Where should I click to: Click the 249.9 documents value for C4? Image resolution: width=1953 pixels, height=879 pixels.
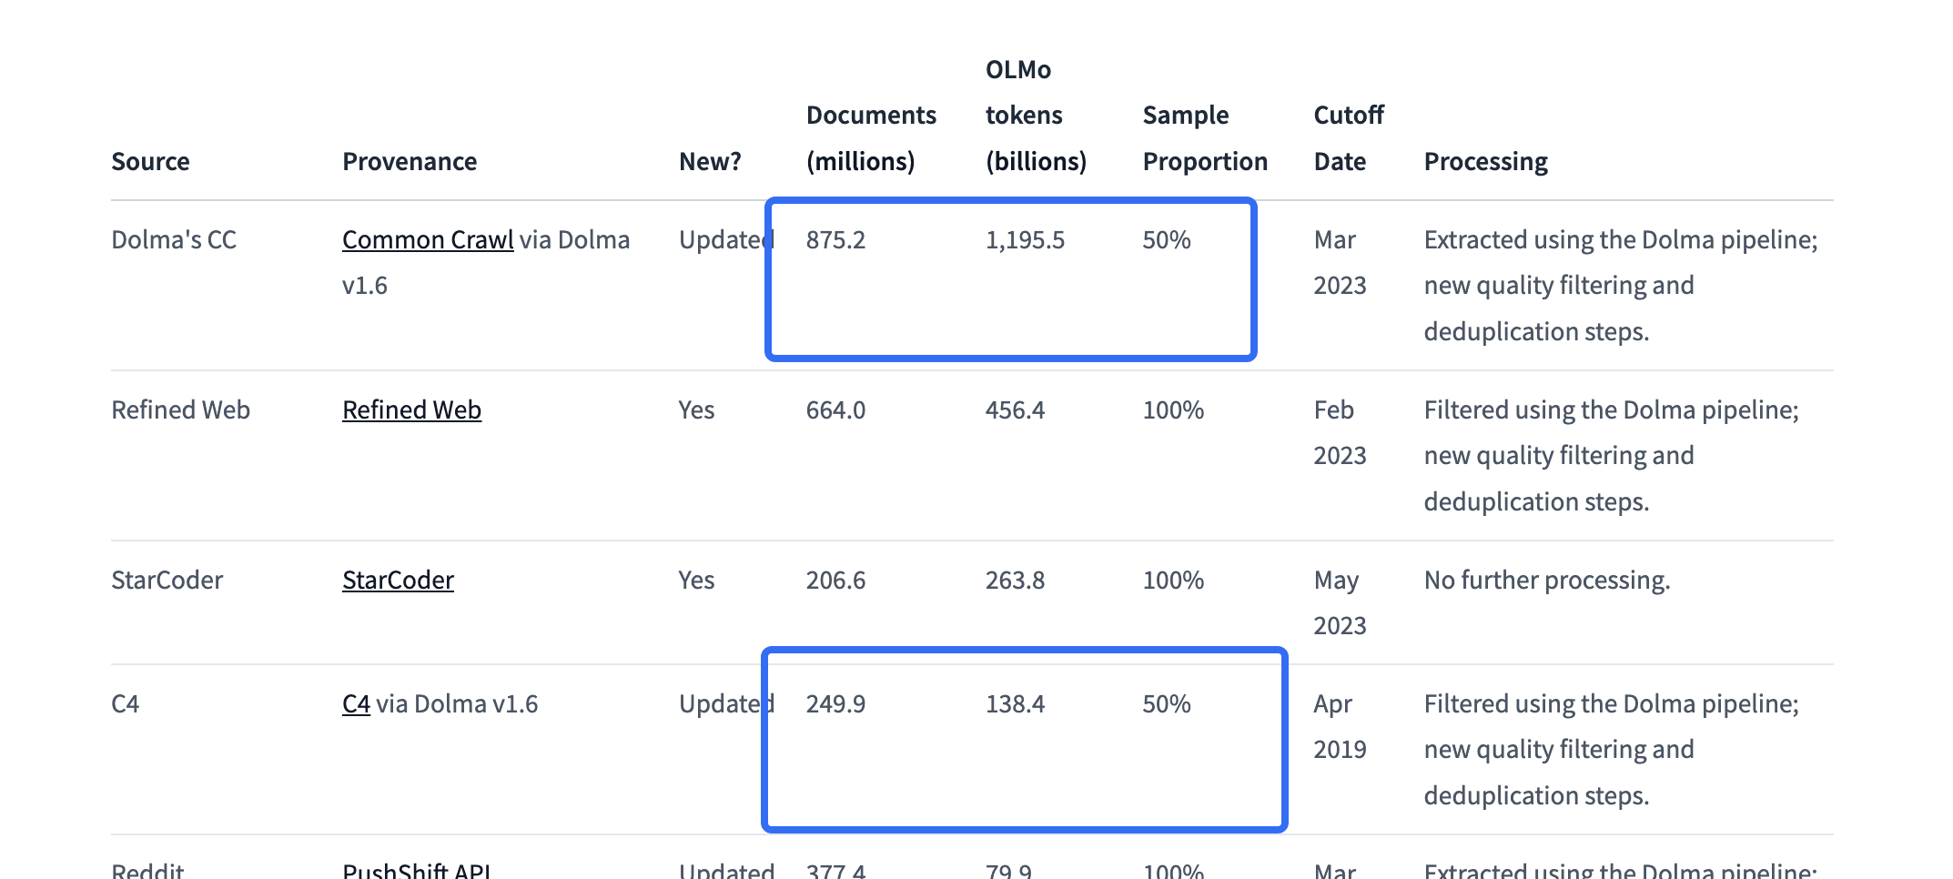click(x=835, y=703)
